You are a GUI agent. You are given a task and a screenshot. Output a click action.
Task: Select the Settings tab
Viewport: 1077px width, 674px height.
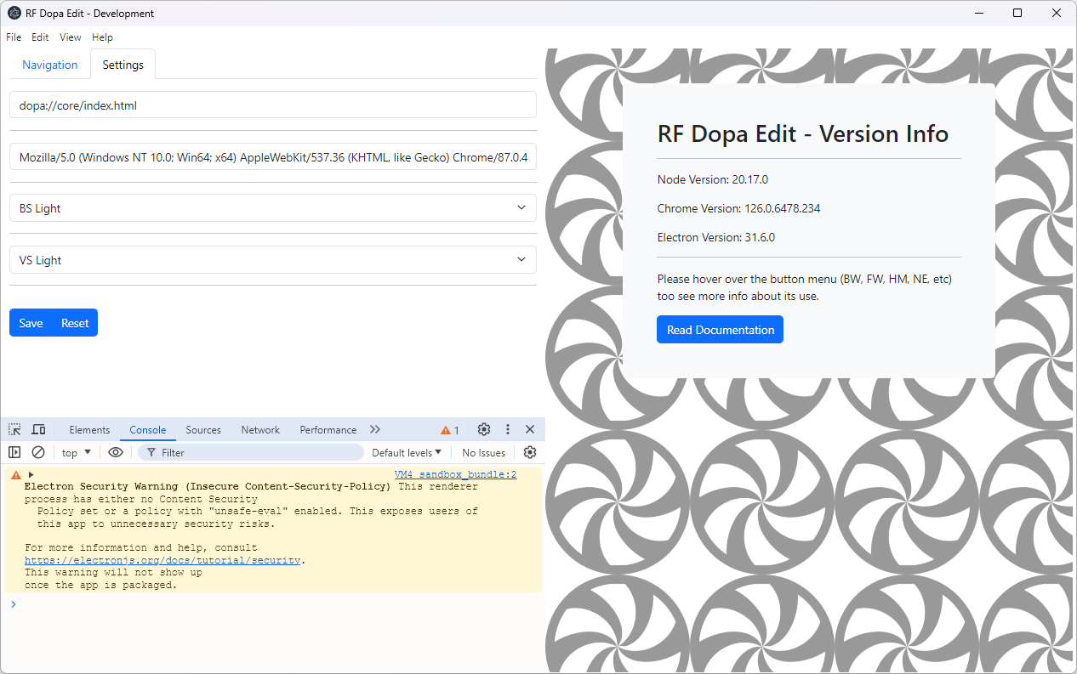123,65
